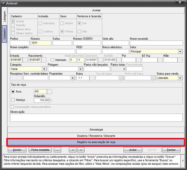This screenshot has width=187, height=170.
Task: Click the lookup button beside Pai field
Action: (138, 60)
